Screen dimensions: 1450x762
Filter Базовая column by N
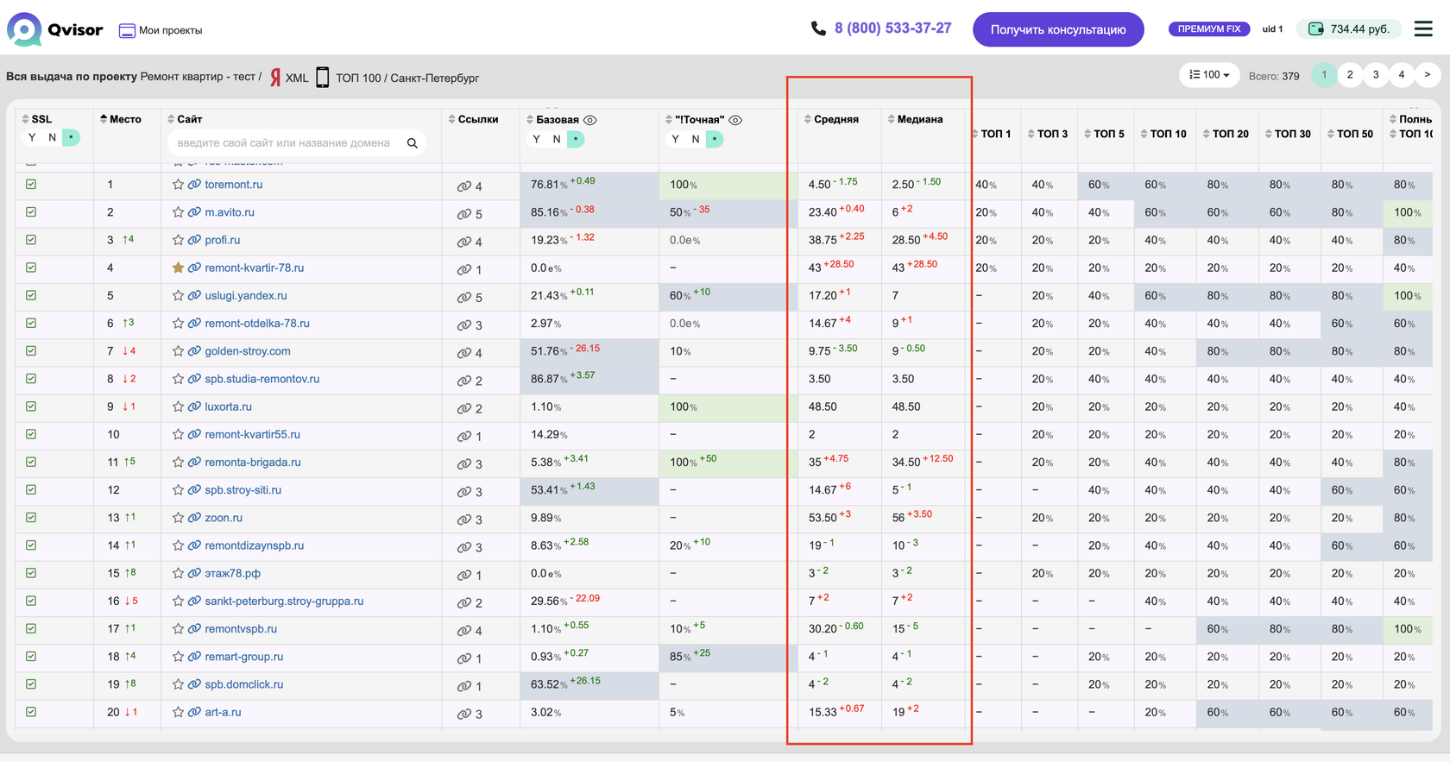(x=557, y=139)
